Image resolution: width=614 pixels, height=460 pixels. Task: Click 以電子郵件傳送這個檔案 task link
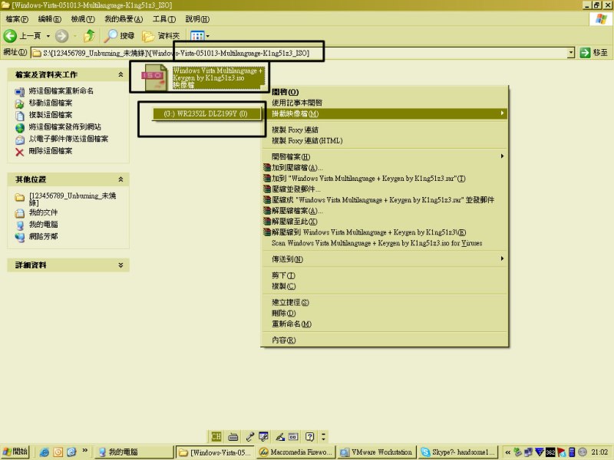[68, 139]
